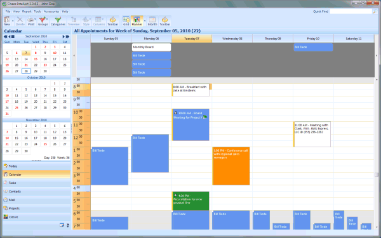
Task: Click the Print toolbar icon
Action: pos(30,21)
